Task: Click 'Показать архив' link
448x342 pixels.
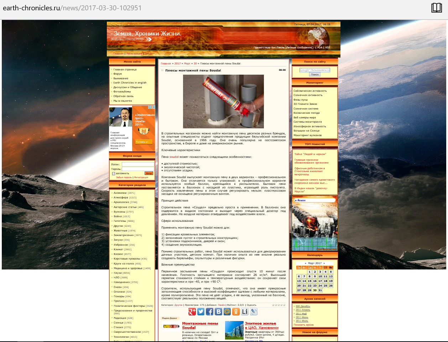Action: click(x=303, y=325)
